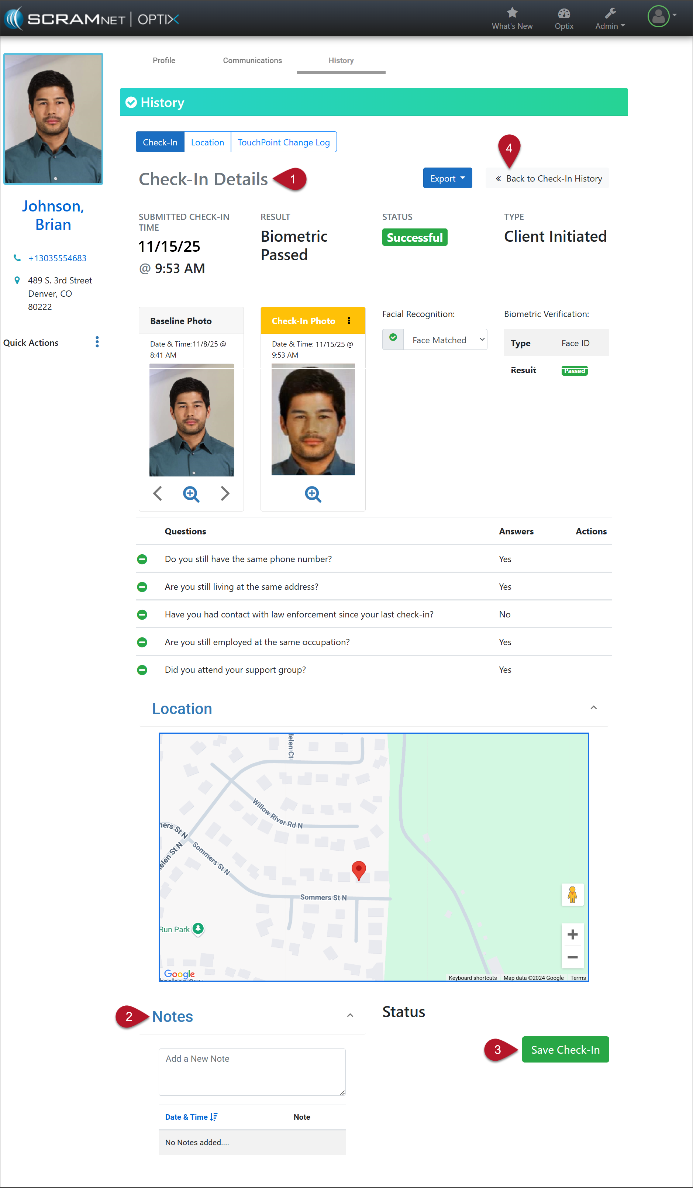The height and width of the screenshot is (1188, 693).
Task: Open Quick Actions three-dot menu
Action: point(97,342)
